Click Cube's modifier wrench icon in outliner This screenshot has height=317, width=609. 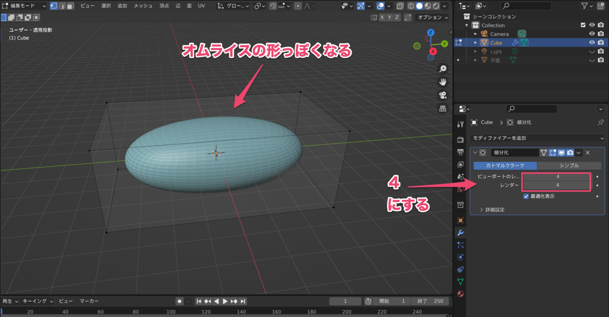[516, 43]
